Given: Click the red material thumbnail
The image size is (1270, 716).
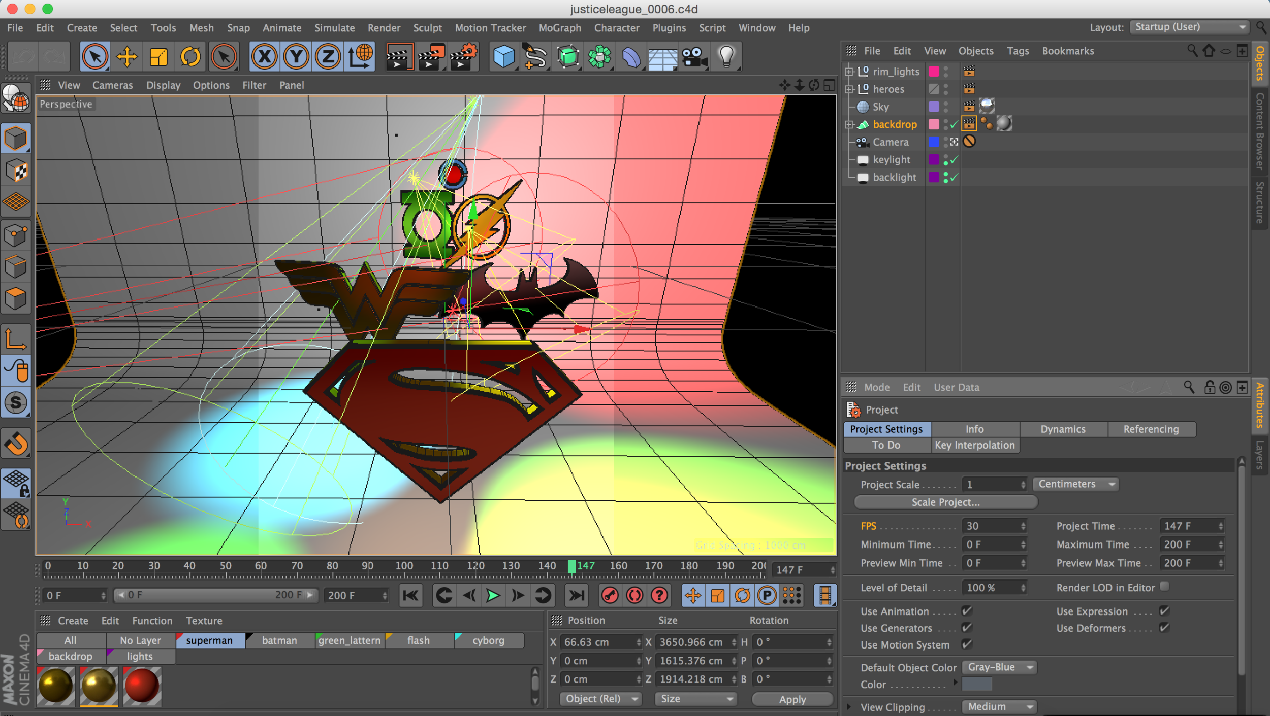Looking at the screenshot, I should [x=142, y=686].
